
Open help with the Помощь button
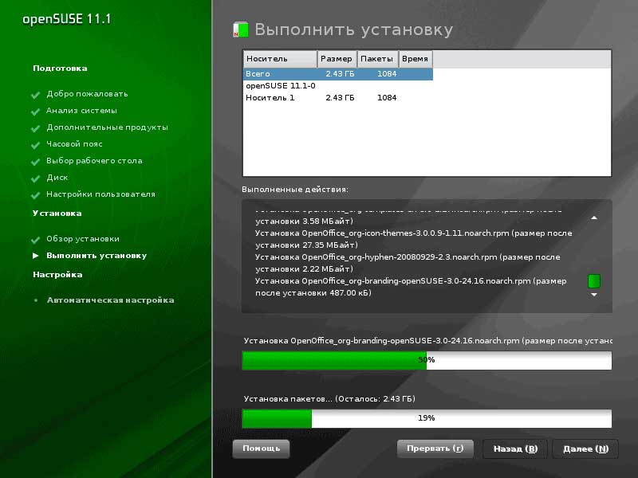coord(262,449)
